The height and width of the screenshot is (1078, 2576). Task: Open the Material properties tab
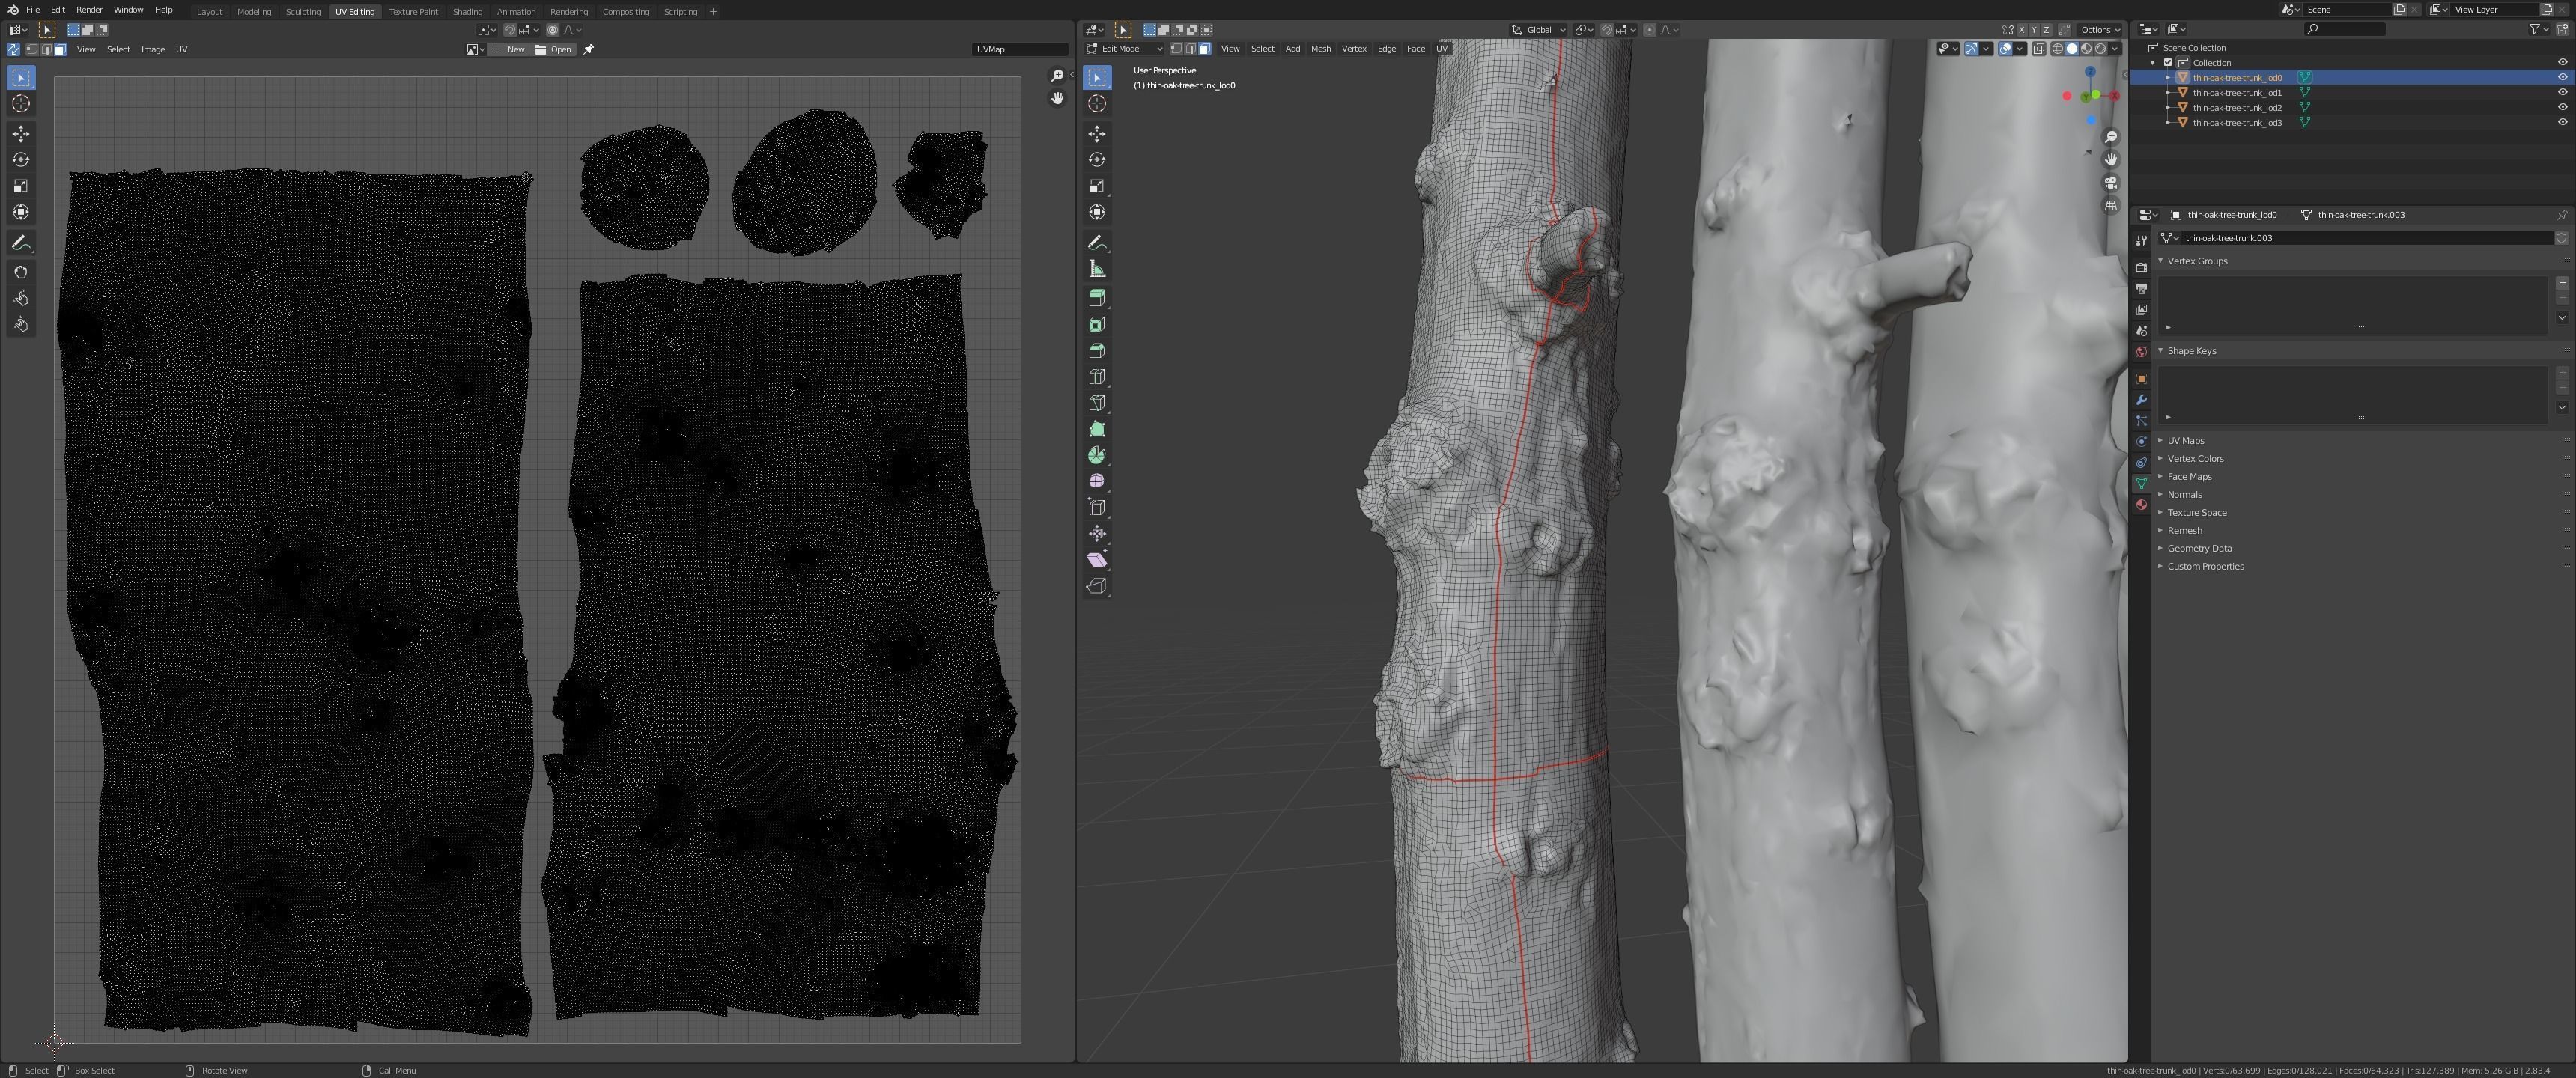[2141, 505]
